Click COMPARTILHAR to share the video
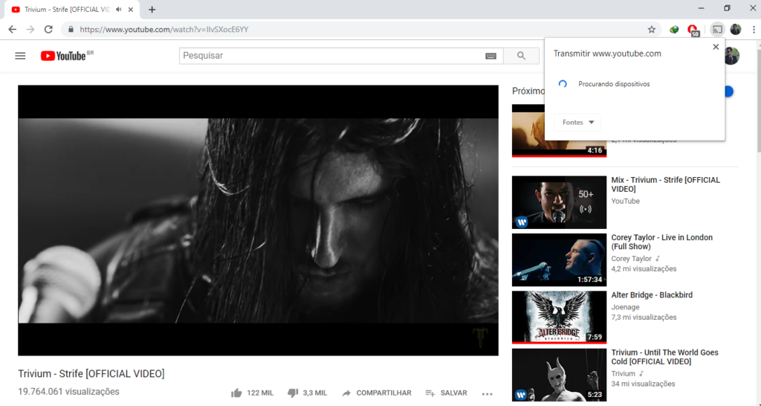The width and height of the screenshot is (761, 406). 376,393
